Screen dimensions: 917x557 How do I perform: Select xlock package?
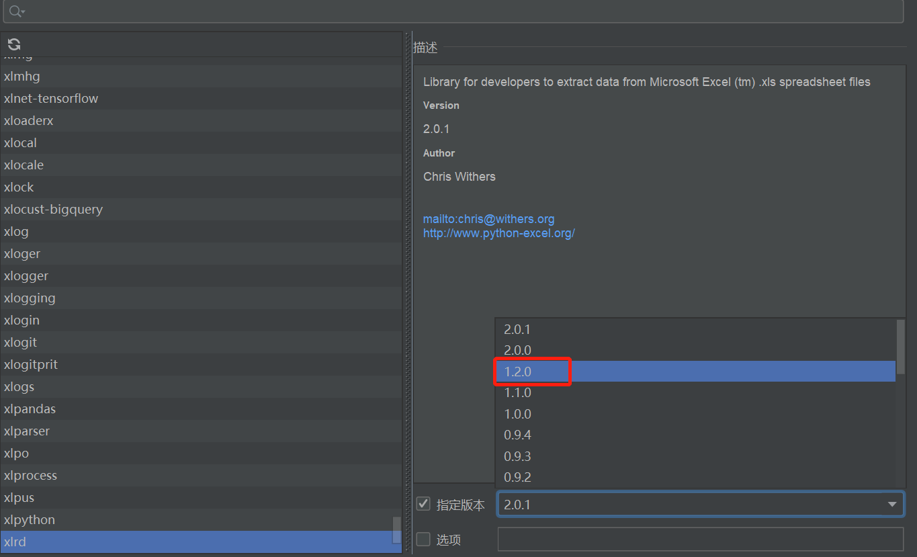[x=201, y=187]
